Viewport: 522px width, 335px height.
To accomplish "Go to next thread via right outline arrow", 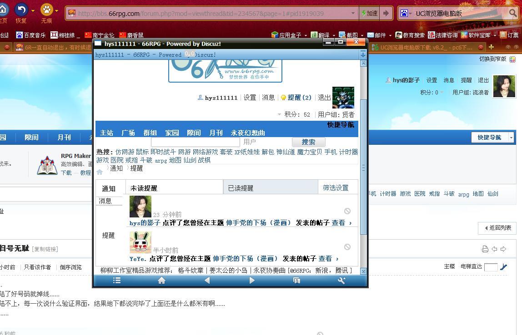I will [x=503, y=249].
